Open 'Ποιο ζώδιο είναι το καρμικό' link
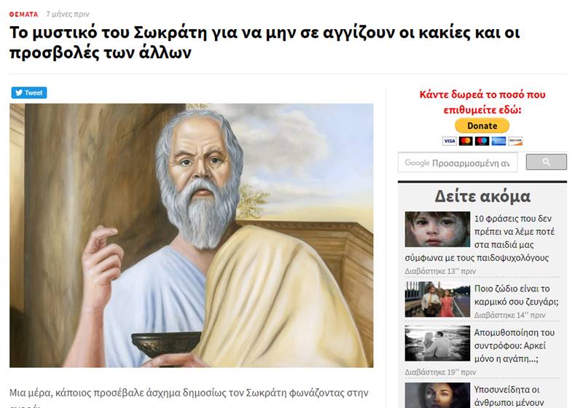 (516, 295)
